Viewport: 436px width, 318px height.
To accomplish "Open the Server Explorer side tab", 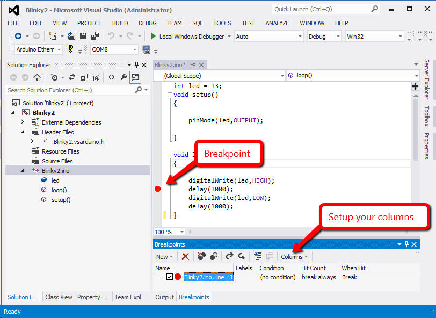I will [x=426, y=79].
